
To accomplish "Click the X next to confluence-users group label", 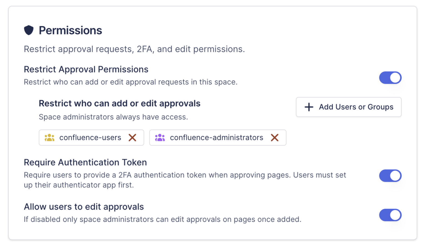I will pos(133,137).
